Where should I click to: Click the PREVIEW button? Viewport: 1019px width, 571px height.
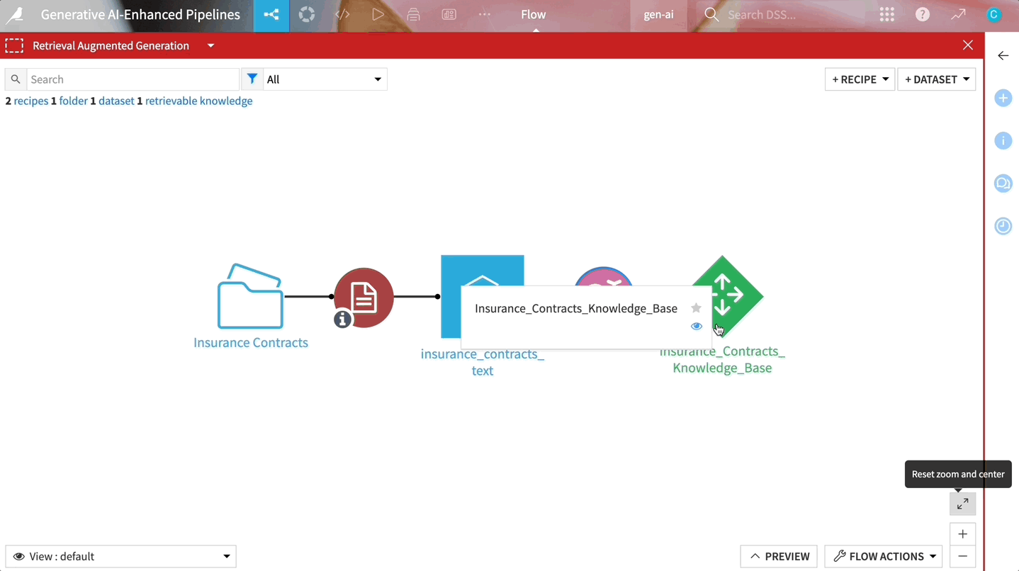779,556
